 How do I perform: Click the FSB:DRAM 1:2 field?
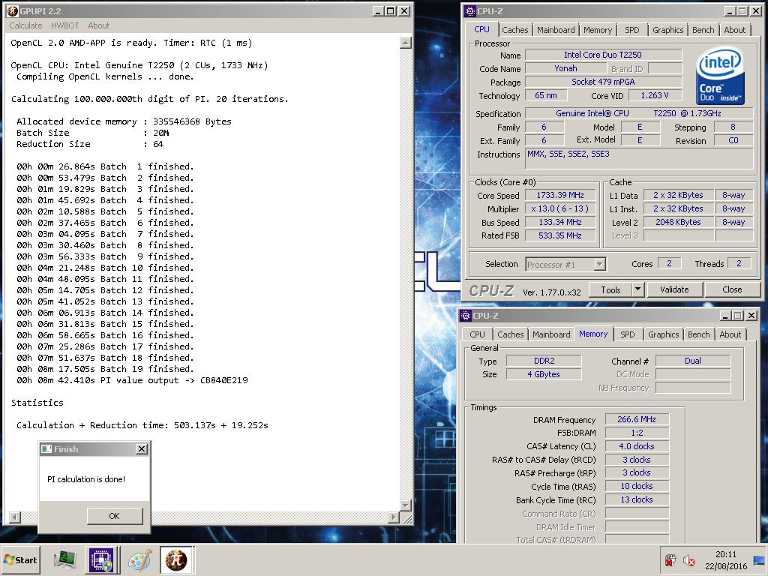tap(637, 433)
